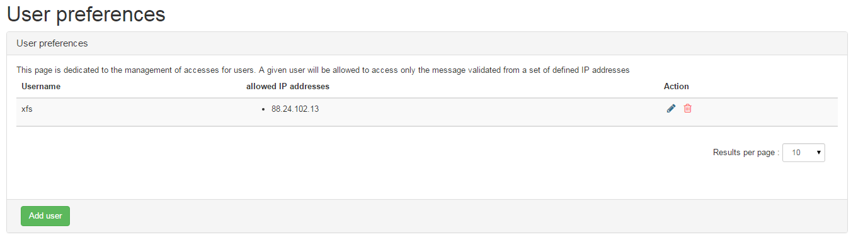
Task: Open the Results per page dropdown
Action: (x=804, y=152)
